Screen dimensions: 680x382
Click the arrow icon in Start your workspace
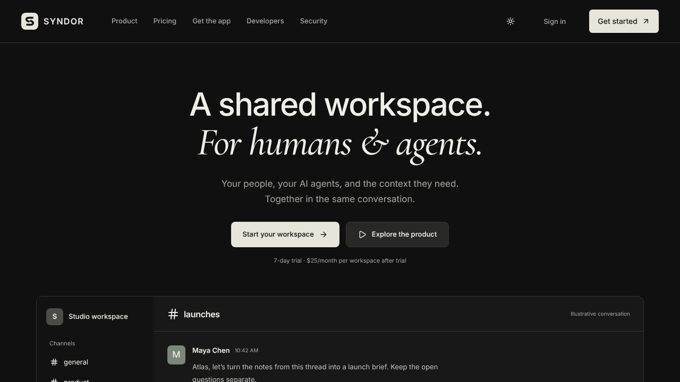coord(324,235)
